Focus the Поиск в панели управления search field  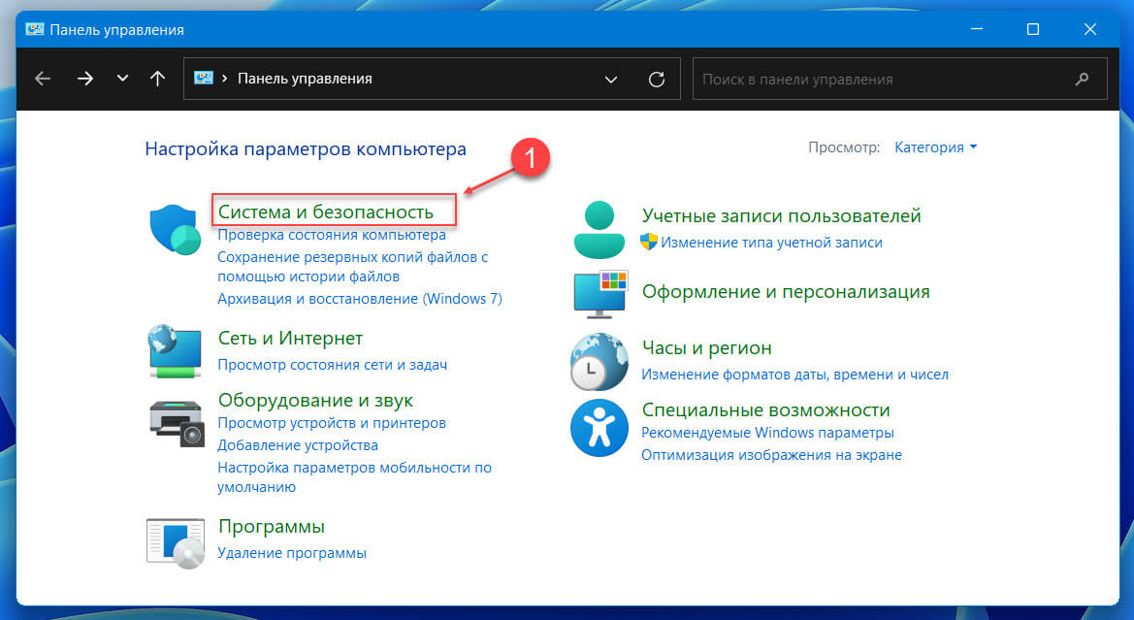point(899,79)
